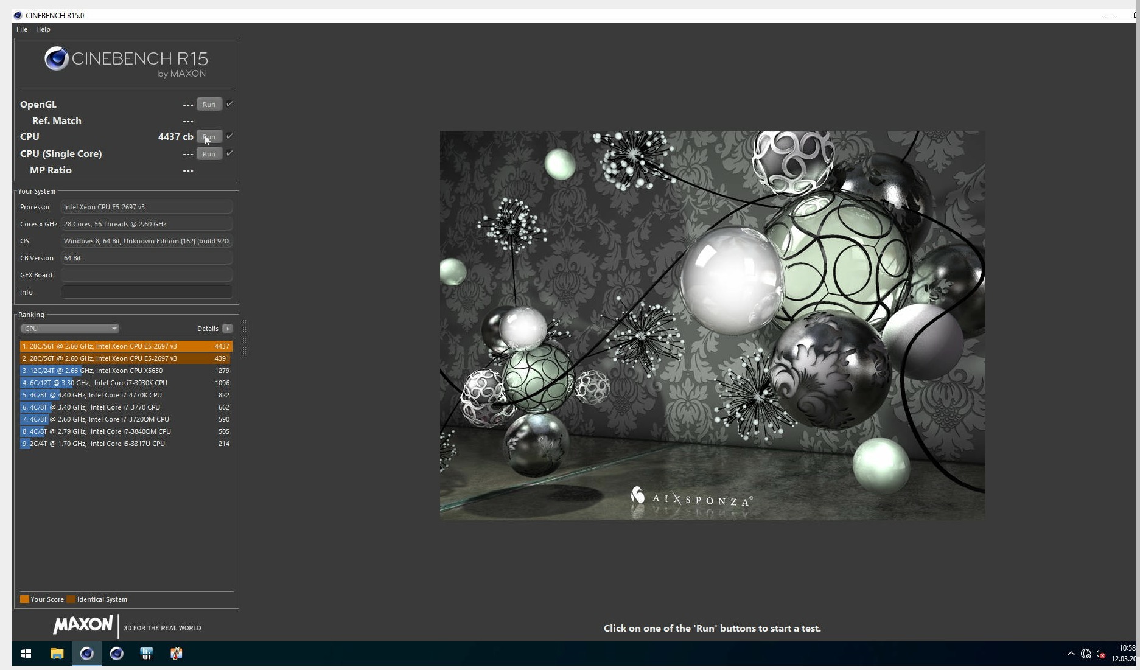Select ranking entry with score 4437
The height and width of the screenshot is (670, 1140).
[126, 346]
